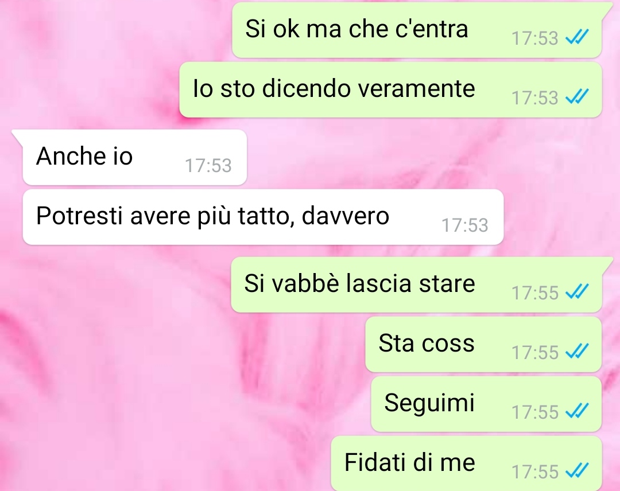Viewport: 620px width, 491px height.
Task: Tap the received 'Anche io' message
Action: [135, 157]
